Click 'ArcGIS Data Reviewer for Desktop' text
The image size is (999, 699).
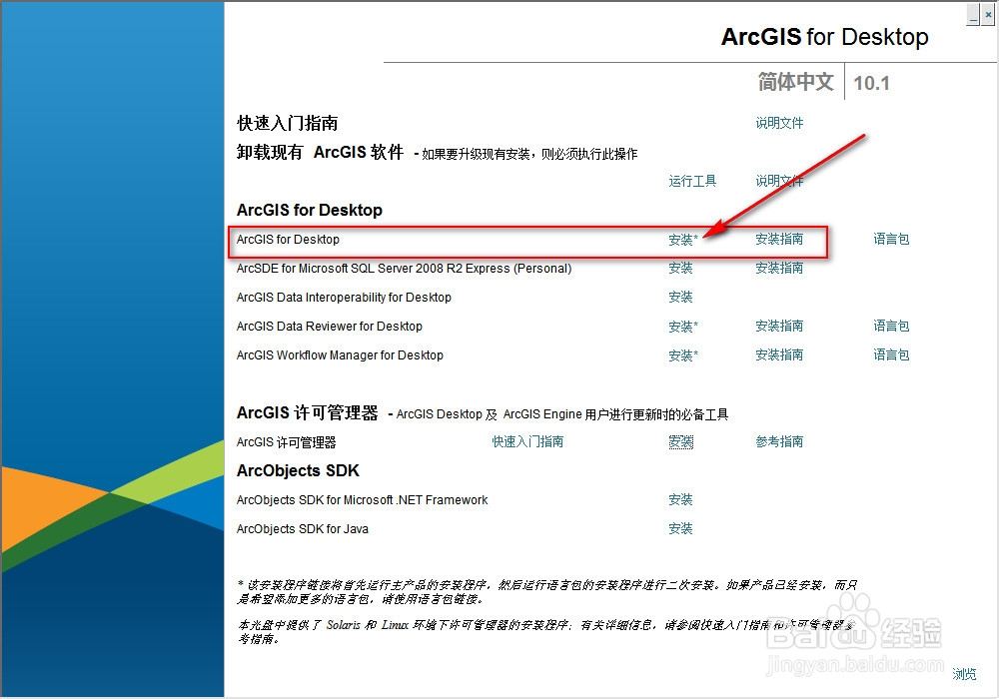[330, 327]
